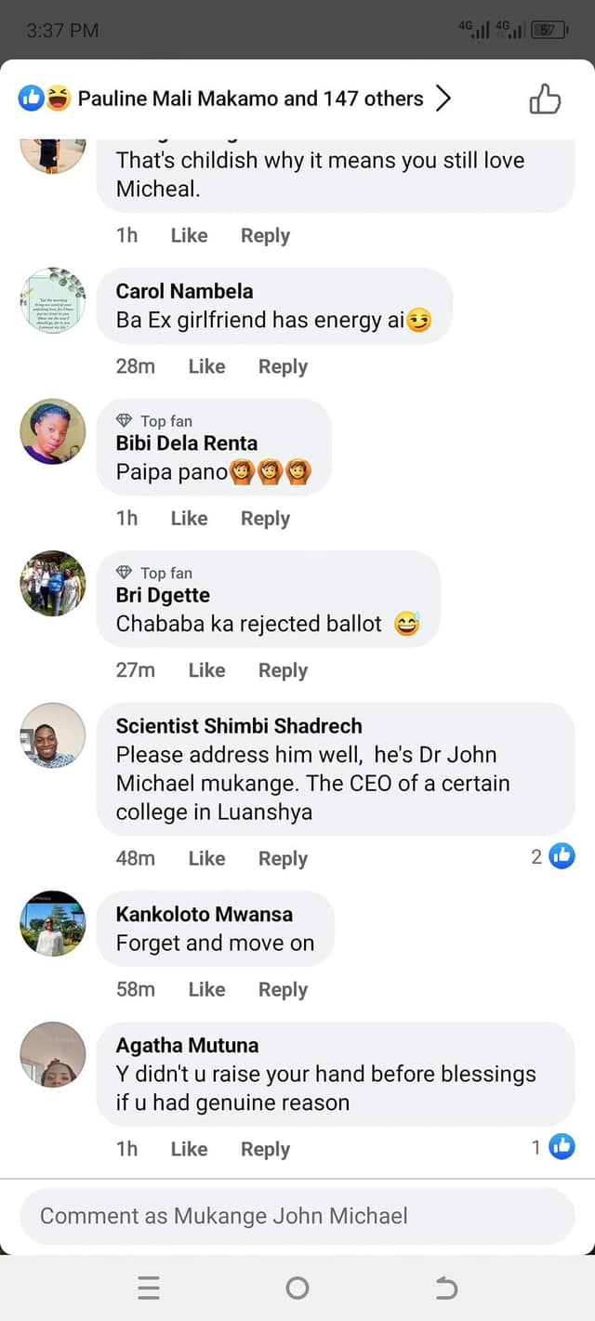This screenshot has height=1321, width=595.
Task: Open Bri Dgette's profile avatar
Action: (x=53, y=583)
